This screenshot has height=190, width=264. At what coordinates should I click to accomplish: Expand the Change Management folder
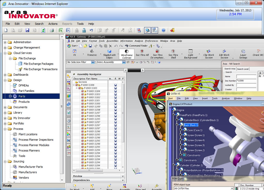tap(5, 47)
